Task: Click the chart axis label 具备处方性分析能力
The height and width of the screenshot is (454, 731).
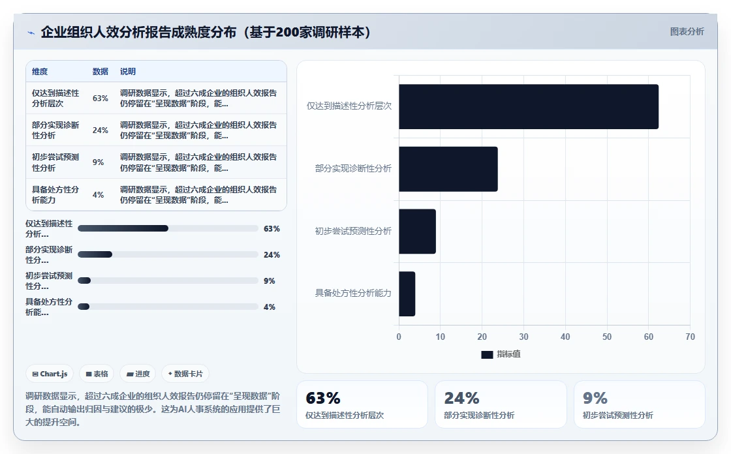Action: [x=353, y=293]
